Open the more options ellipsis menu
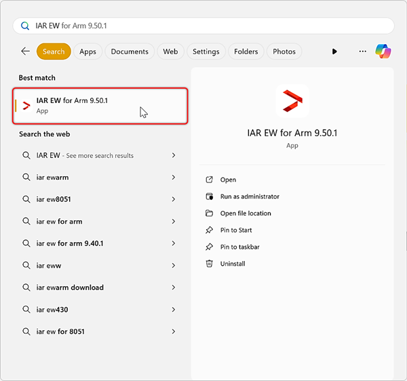Screen dimensions: 407x381 pyautogui.click(x=362, y=52)
